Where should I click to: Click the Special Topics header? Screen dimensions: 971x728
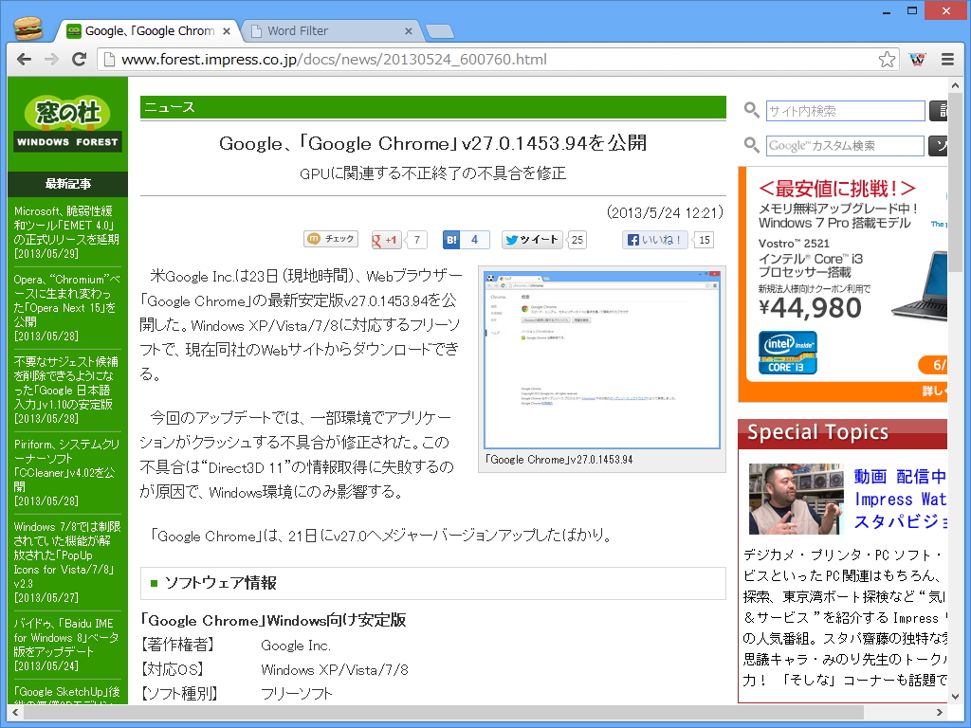(843, 433)
